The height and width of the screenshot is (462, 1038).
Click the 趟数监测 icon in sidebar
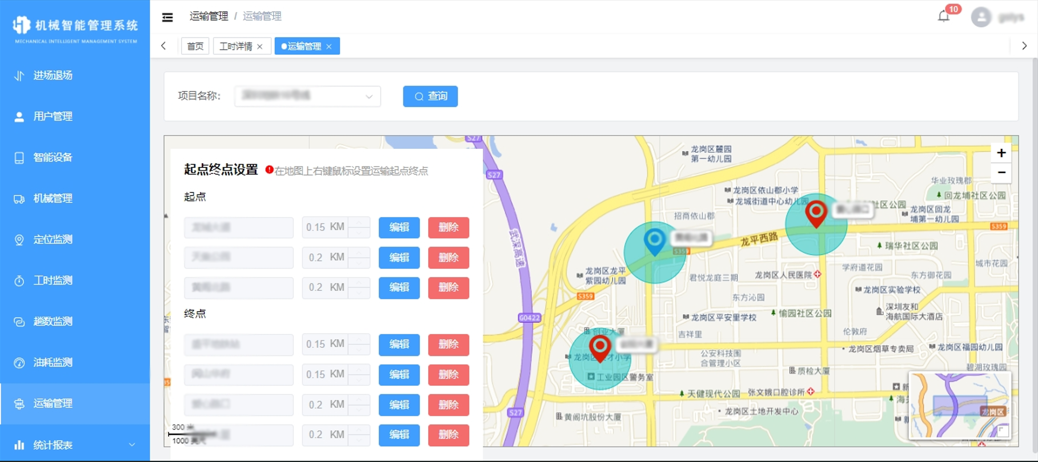tap(19, 322)
